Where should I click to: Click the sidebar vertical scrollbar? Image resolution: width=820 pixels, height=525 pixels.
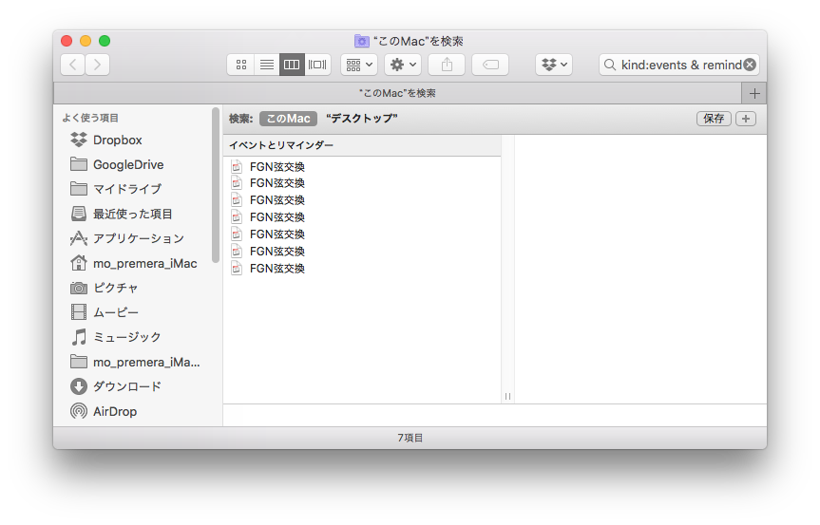pyautogui.click(x=216, y=185)
